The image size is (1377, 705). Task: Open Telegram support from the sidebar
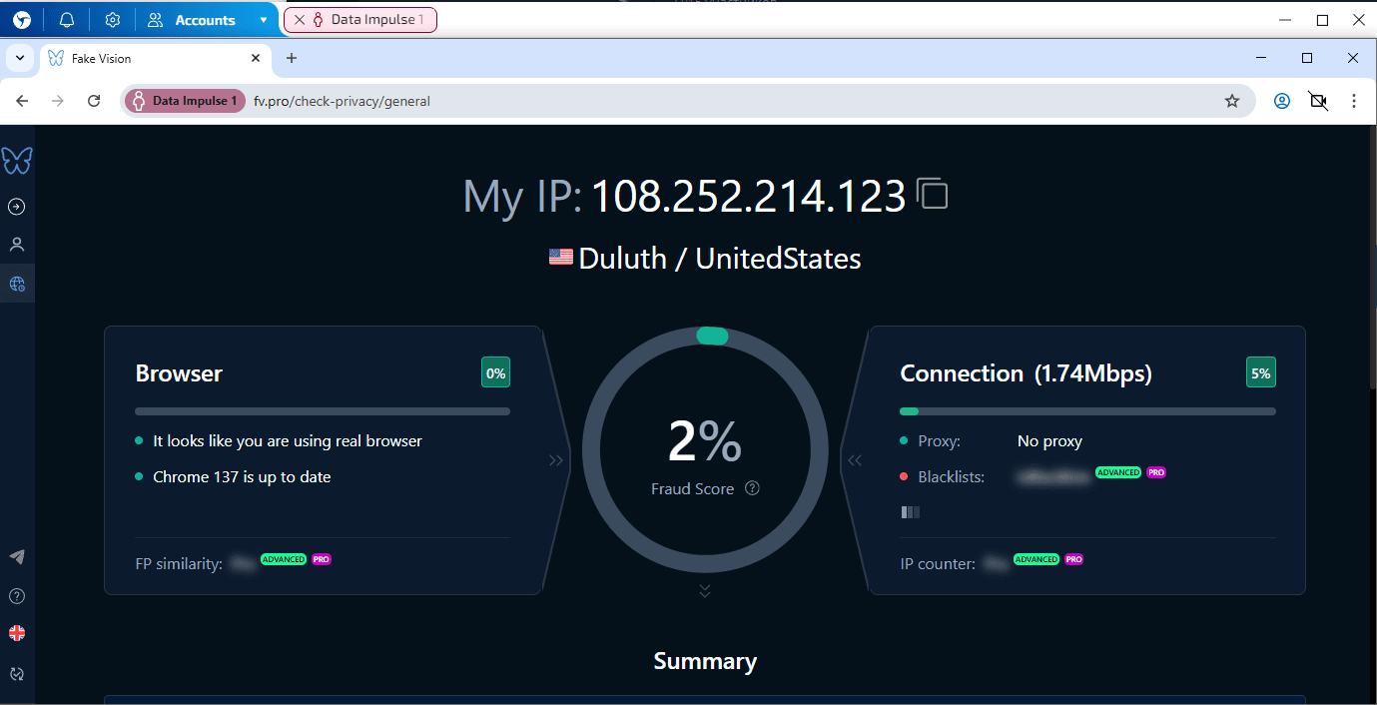click(x=17, y=556)
